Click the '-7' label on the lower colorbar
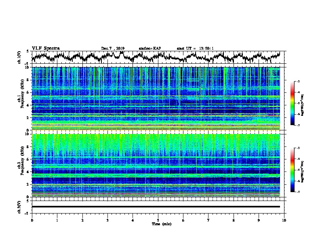Viewport: 320px width, 247px height. pyautogui.click(x=298, y=192)
